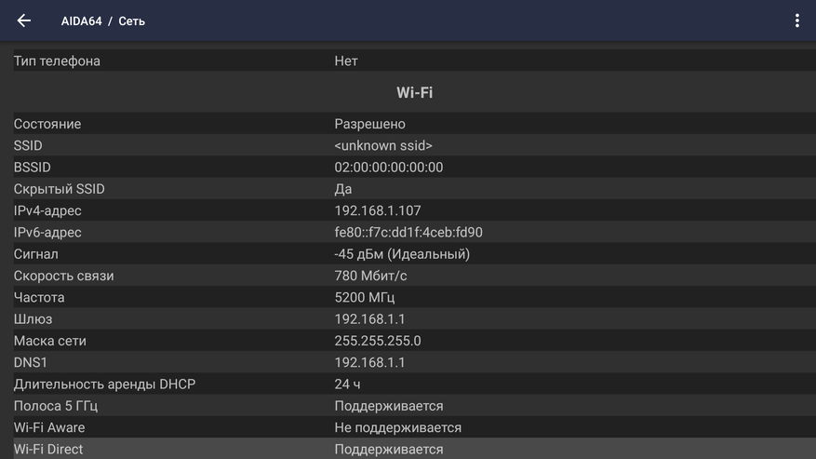This screenshot has width=816, height=459.
Task: Select the Маска сети row
Action: [x=408, y=341]
